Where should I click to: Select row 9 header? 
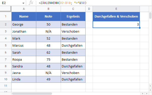coord(6,73)
